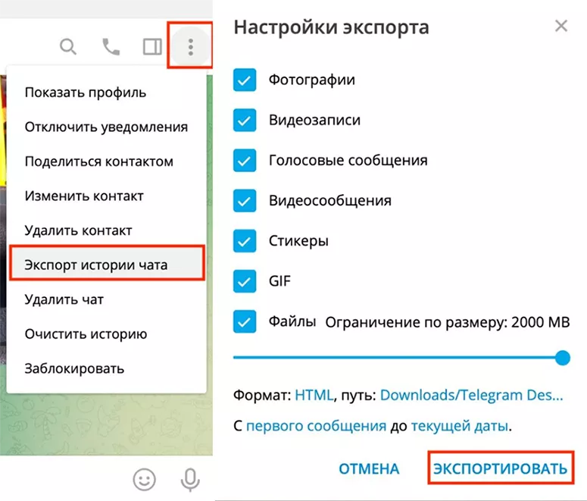The image size is (587, 501).
Task: Open the Downloads/Telegram Des... path link
Action: tap(471, 395)
